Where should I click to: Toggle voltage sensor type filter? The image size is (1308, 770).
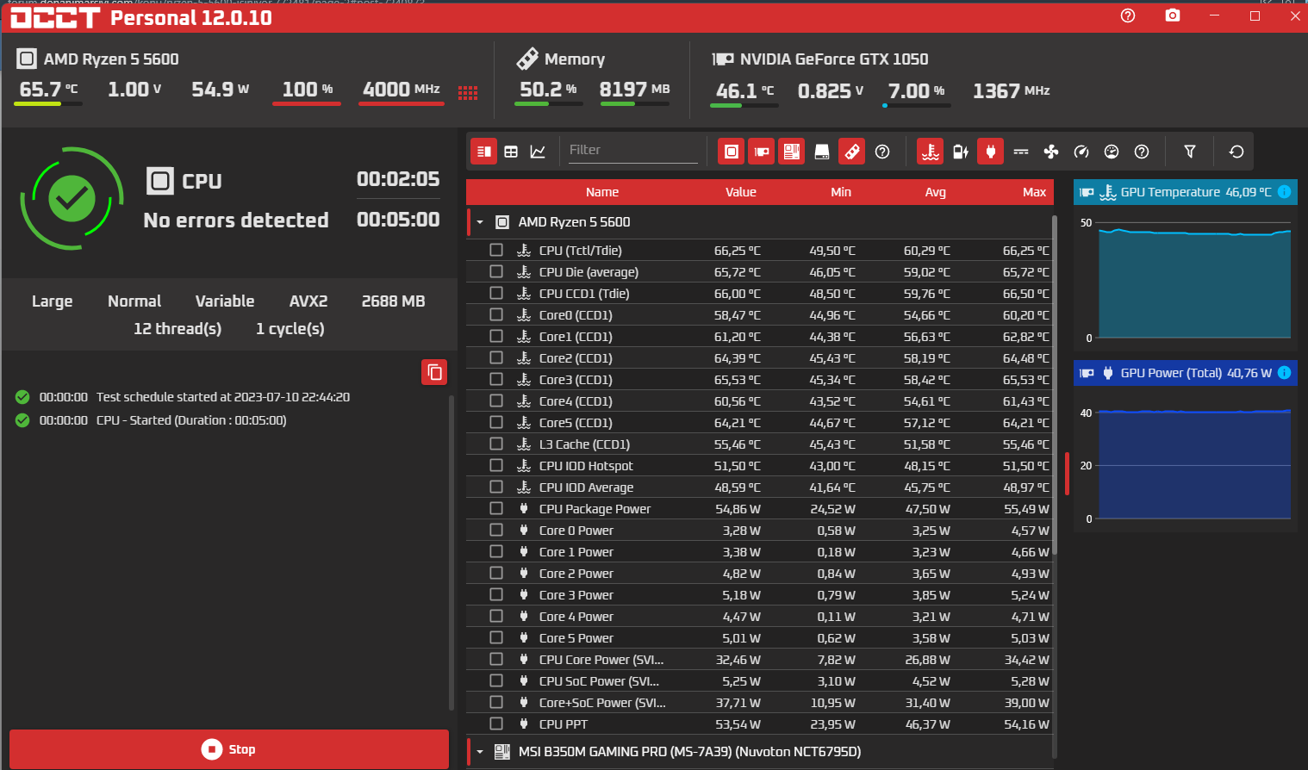1021,152
